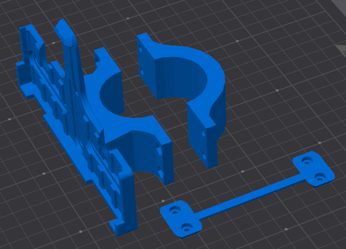346x249 pixels.
Task: Click lower countersunk hole on right strap pad
Action: coord(320,177)
